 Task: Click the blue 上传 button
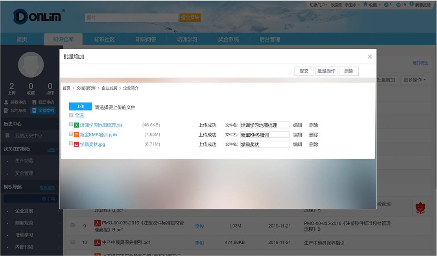pyautogui.click(x=80, y=107)
